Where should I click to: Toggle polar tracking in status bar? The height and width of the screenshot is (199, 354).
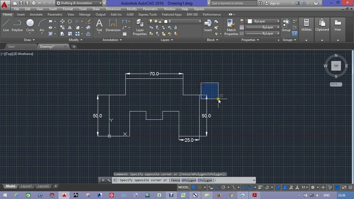(223, 187)
